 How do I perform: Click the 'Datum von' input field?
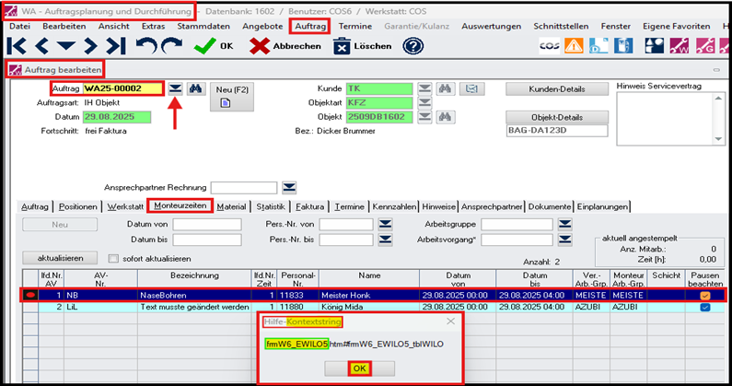(206, 224)
